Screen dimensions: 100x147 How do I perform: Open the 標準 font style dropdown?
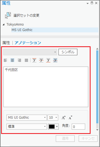coord(27,127)
